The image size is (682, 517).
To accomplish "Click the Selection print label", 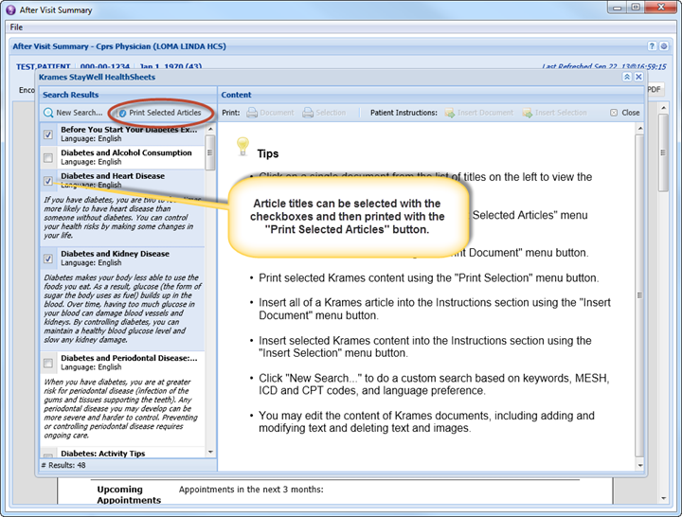I will click(x=331, y=113).
